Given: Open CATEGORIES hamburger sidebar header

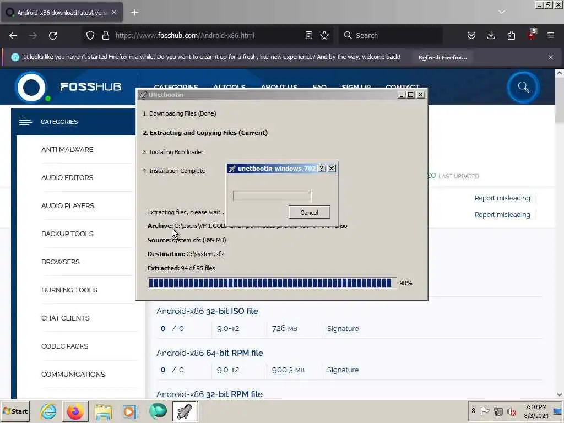Looking at the screenshot, I should pyautogui.click(x=73, y=122).
